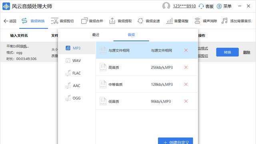Click the 音量调整 bars icon
This screenshot has height=144, width=256.
(169, 21)
